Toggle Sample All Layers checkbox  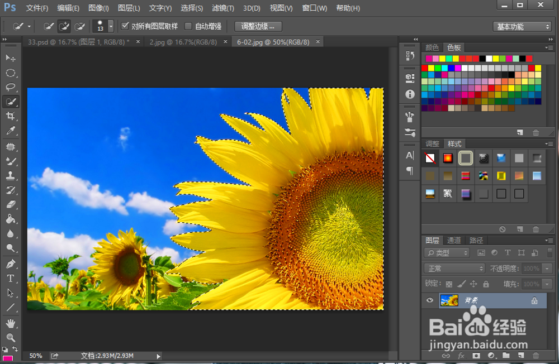[x=125, y=26]
